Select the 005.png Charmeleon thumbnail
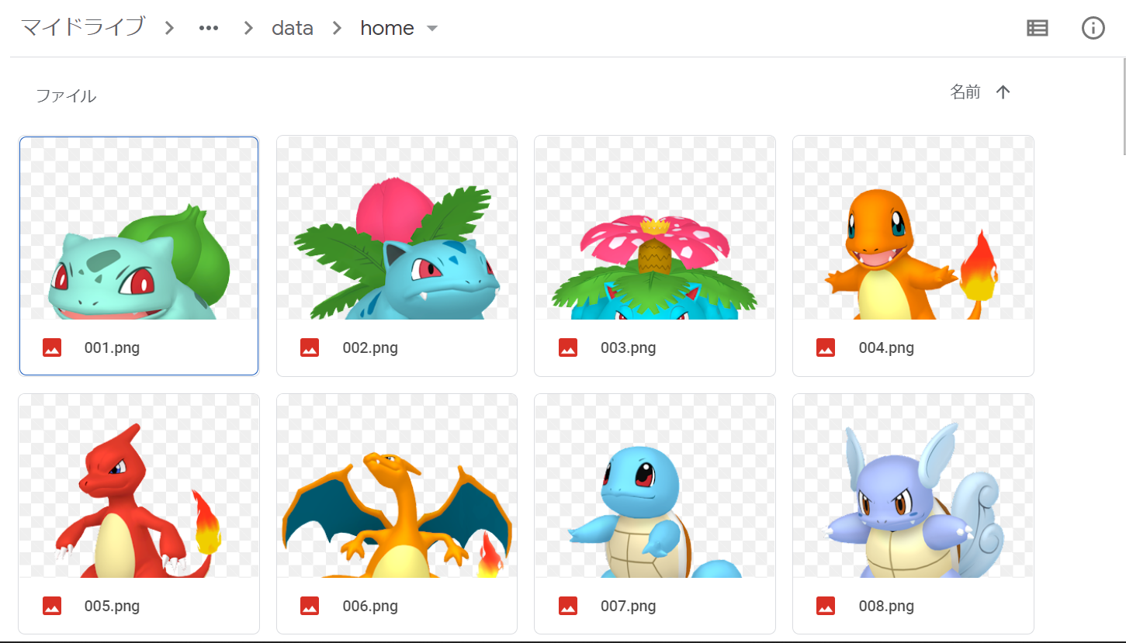The height and width of the screenshot is (643, 1126). [139, 486]
